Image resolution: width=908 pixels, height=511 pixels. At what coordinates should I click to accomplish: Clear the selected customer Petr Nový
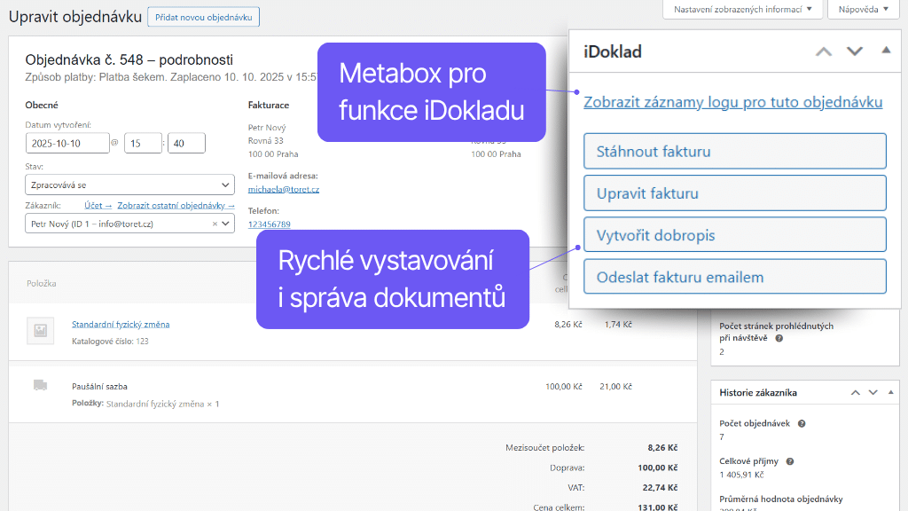coord(215,224)
